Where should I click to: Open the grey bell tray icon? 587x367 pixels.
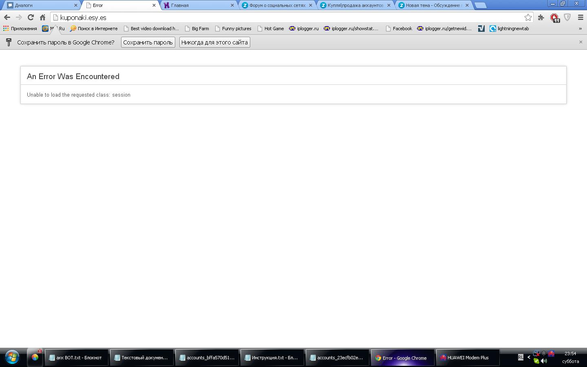click(544, 354)
